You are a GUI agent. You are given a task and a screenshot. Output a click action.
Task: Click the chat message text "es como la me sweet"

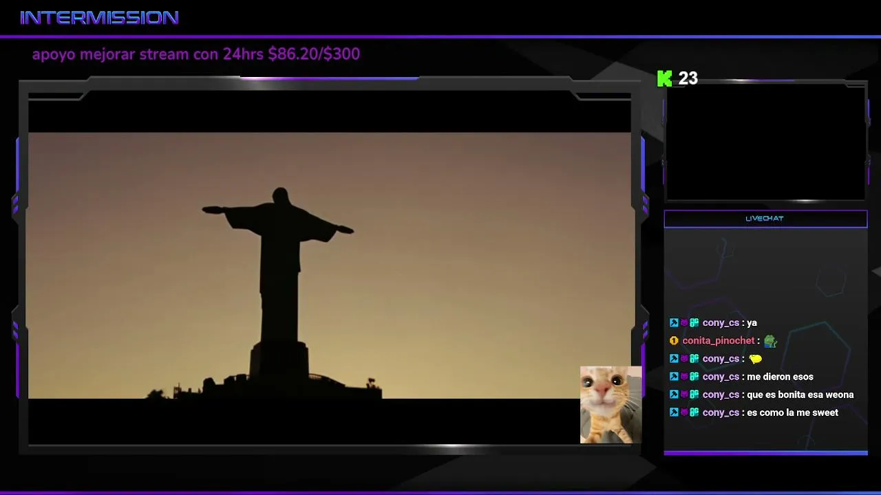792,412
